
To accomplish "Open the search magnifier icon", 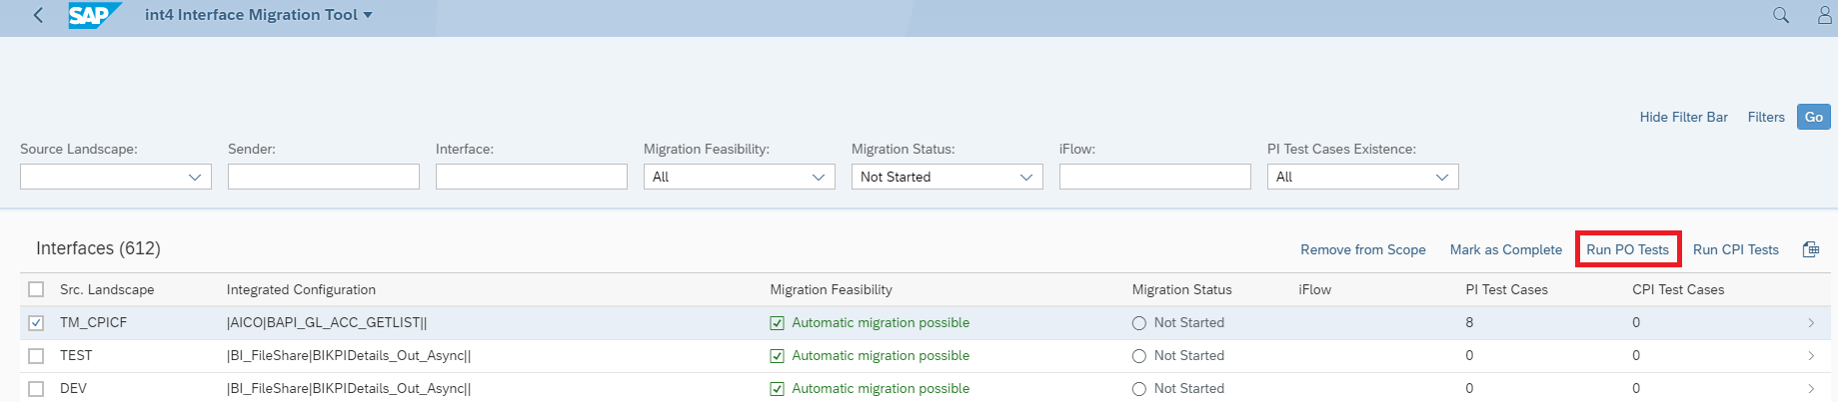I will point(1780,16).
